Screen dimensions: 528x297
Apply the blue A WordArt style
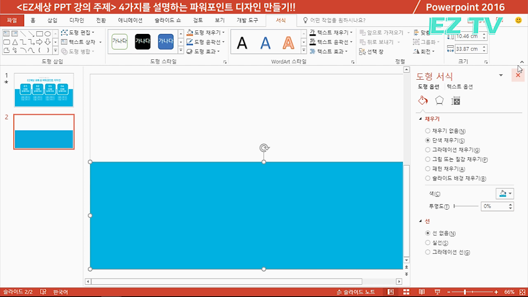point(265,43)
